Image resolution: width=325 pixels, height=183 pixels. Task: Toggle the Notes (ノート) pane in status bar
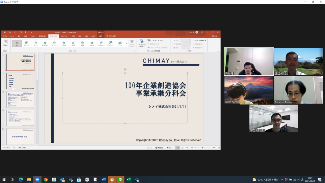click(x=150, y=148)
